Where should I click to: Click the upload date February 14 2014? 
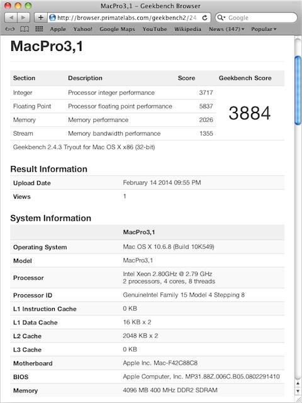point(162,183)
